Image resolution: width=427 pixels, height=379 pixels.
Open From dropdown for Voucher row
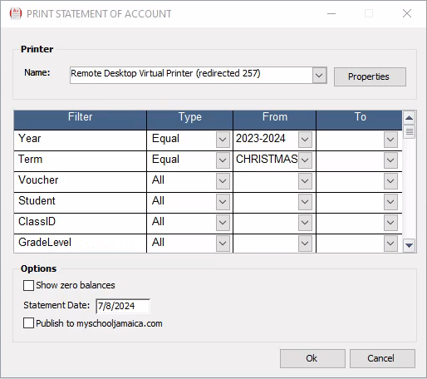tap(305, 181)
